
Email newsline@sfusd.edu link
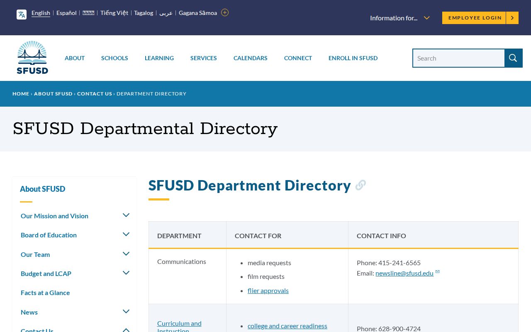[x=404, y=273]
